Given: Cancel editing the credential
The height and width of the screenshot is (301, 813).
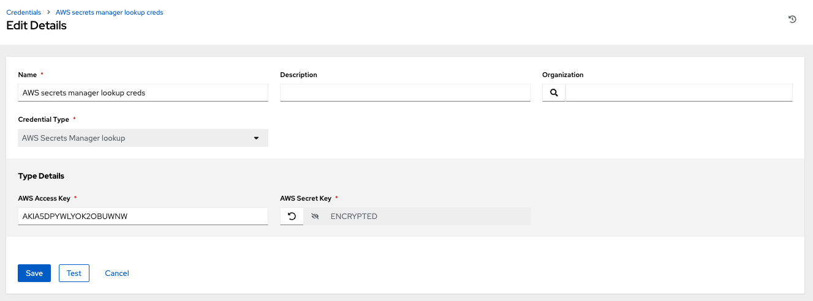Looking at the screenshot, I should pos(117,273).
